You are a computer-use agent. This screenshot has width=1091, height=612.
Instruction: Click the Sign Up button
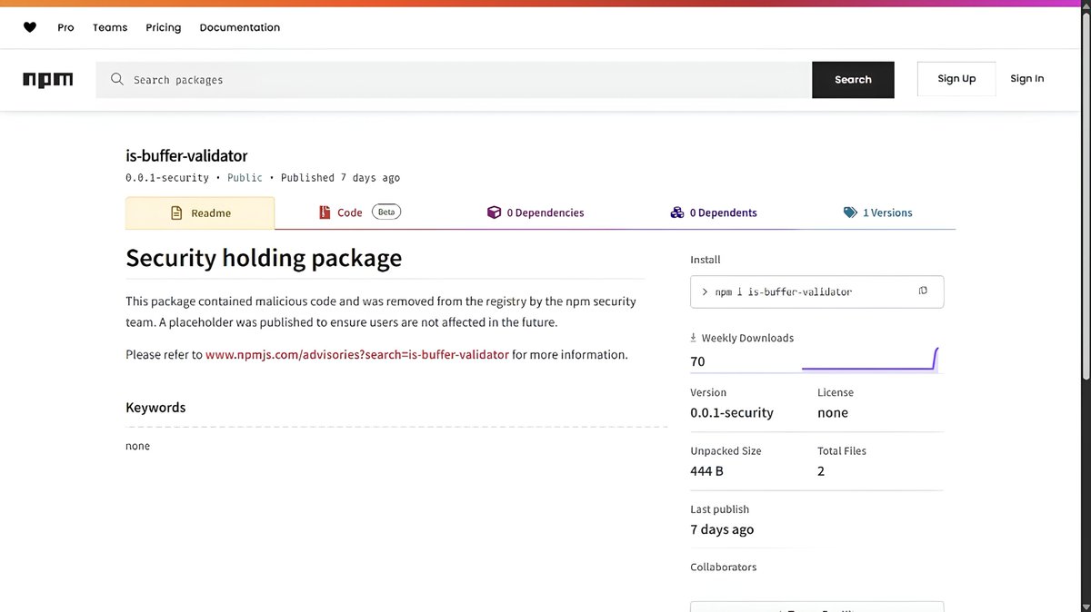956,79
